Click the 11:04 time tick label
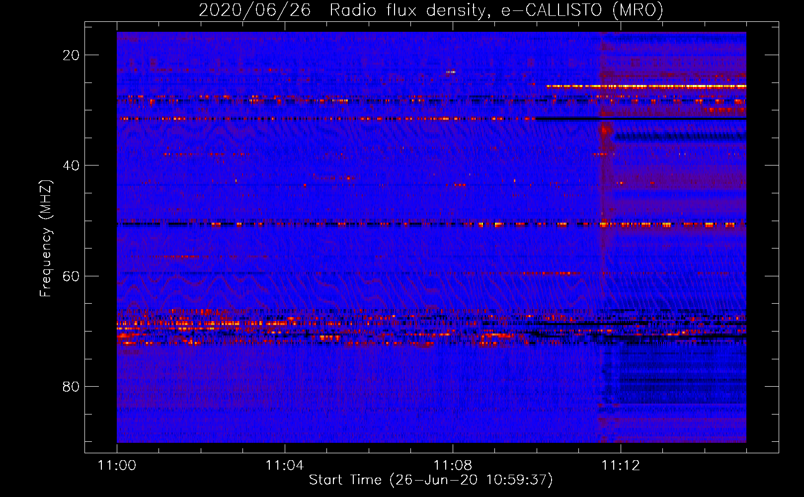Image resolution: width=804 pixels, height=497 pixels. point(284,466)
